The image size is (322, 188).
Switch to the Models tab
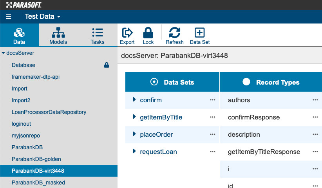coord(58,35)
